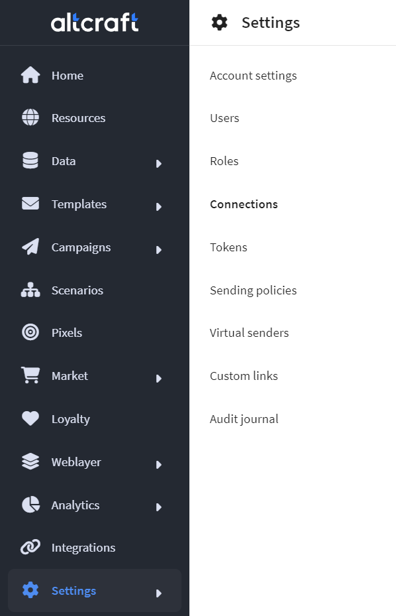Open the Tokens settings item

(x=228, y=247)
